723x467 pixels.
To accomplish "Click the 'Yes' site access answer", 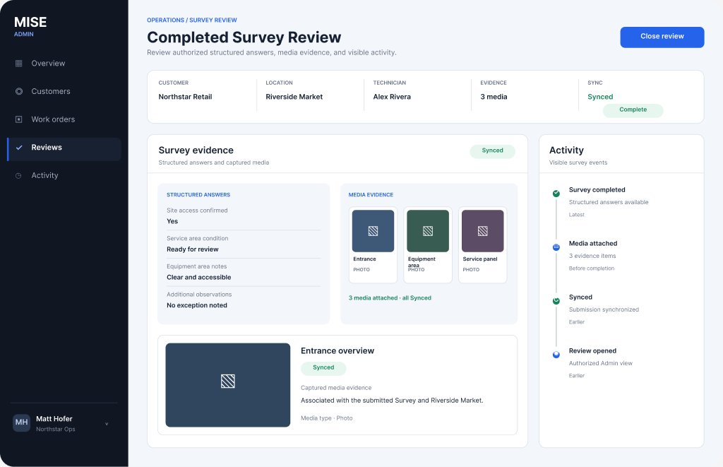I will coord(172,222).
